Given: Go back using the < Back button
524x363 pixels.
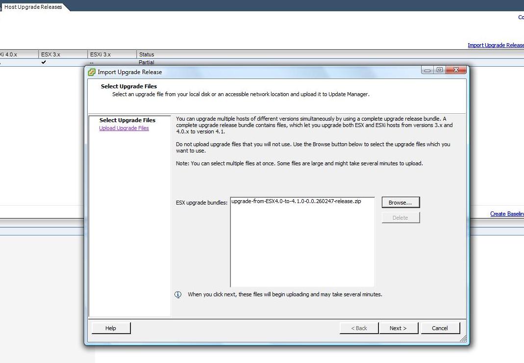Looking at the screenshot, I should click(359, 328).
